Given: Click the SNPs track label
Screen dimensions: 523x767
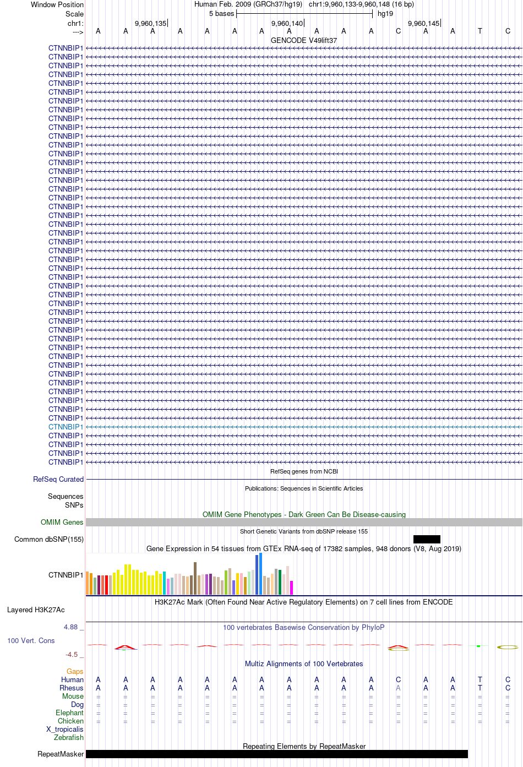Looking at the screenshot, I should click(74, 505).
